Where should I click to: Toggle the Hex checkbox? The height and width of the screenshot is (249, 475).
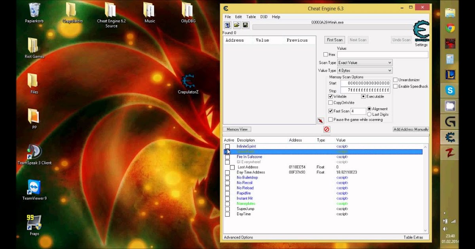coord(326,55)
